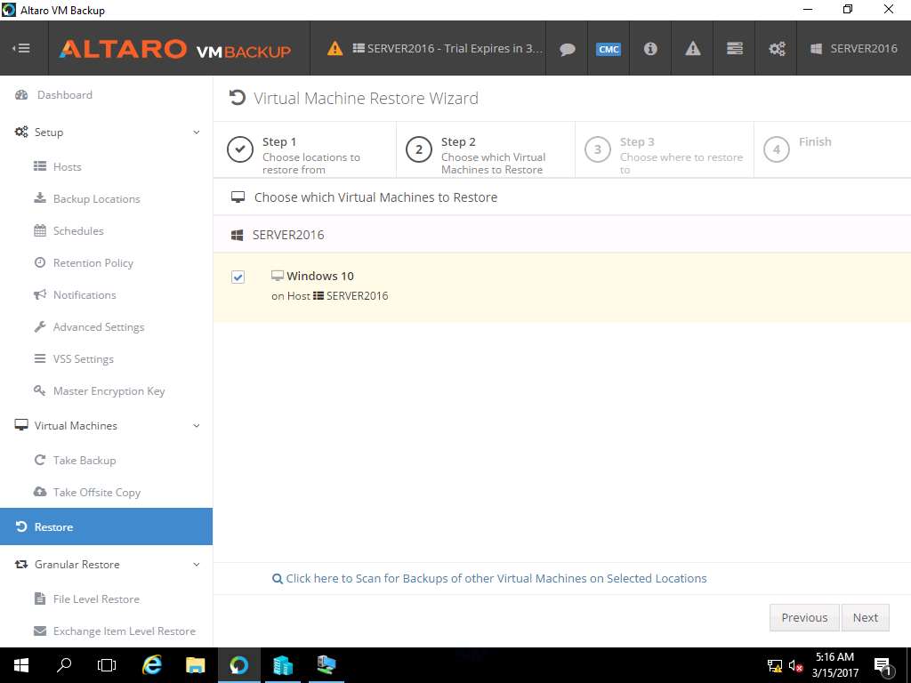Viewport: 911px width, 683px height.
Task: Open Hyper-V Manager taskbar icon
Action: [326, 665]
